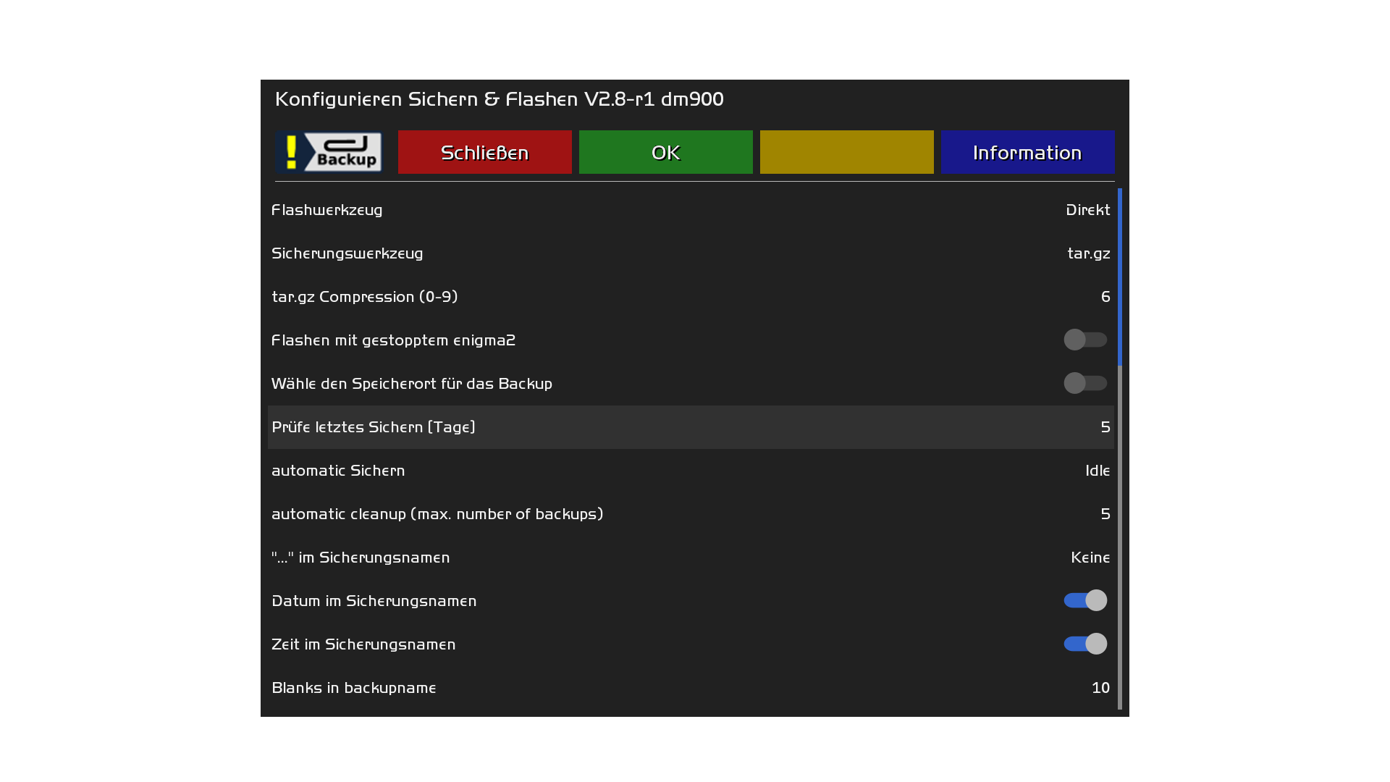Change Sicherungswerkzeug value tar.gz
This screenshot has width=1390, height=782.
click(x=1088, y=253)
